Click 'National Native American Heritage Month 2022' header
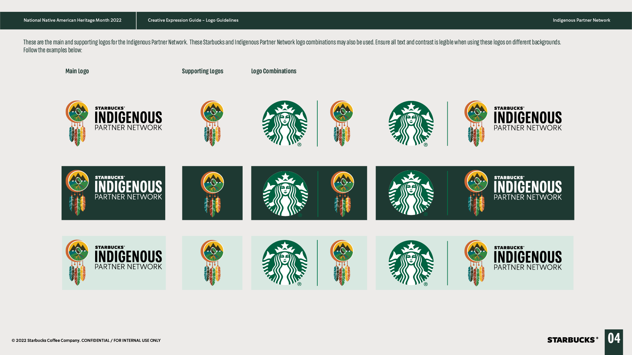This screenshot has width=632, height=355. (x=72, y=20)
